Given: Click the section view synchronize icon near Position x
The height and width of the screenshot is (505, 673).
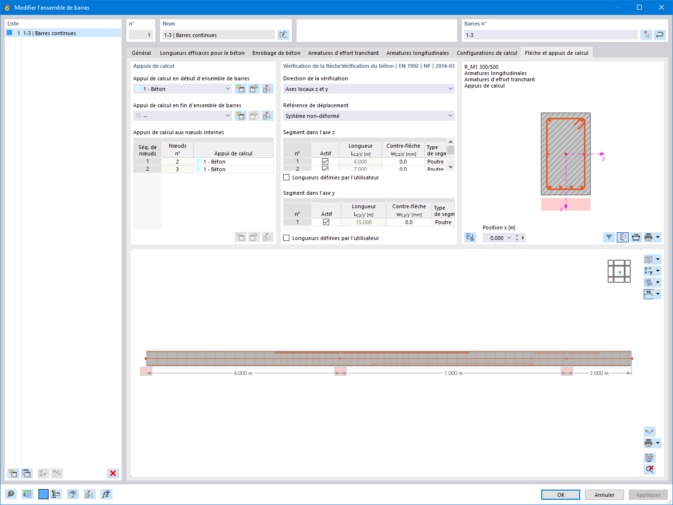Looking at the screenshot, I should click(470, 238).
